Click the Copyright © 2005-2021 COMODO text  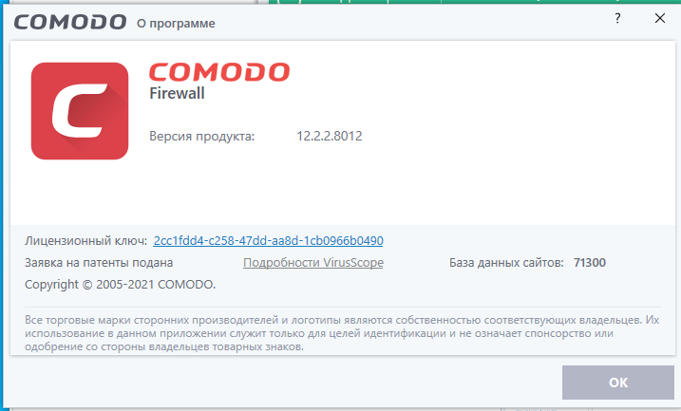coord(120,284)
